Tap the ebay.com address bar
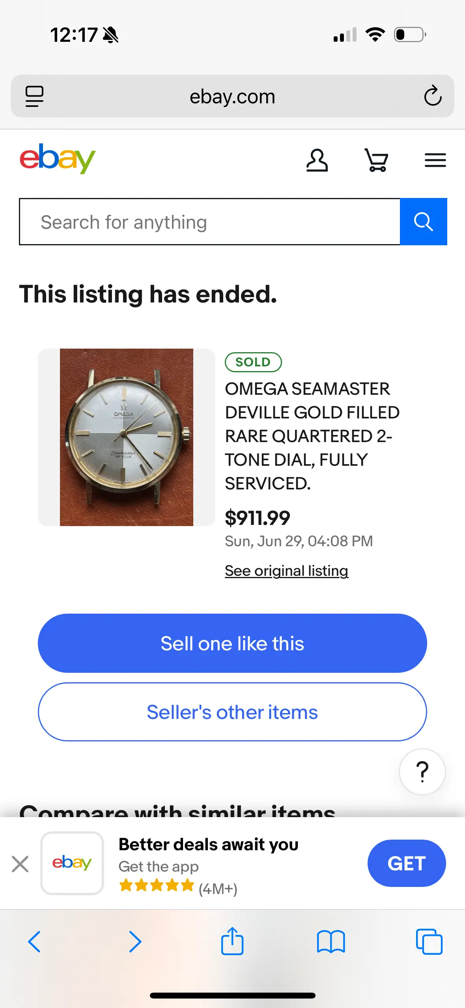This screenshot has width=465, height=1008. [232, 96]
